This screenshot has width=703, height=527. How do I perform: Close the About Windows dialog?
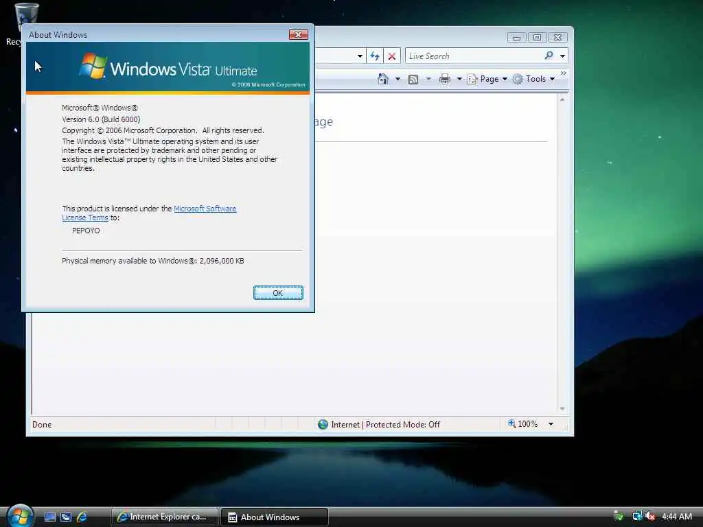coord(298,34)
